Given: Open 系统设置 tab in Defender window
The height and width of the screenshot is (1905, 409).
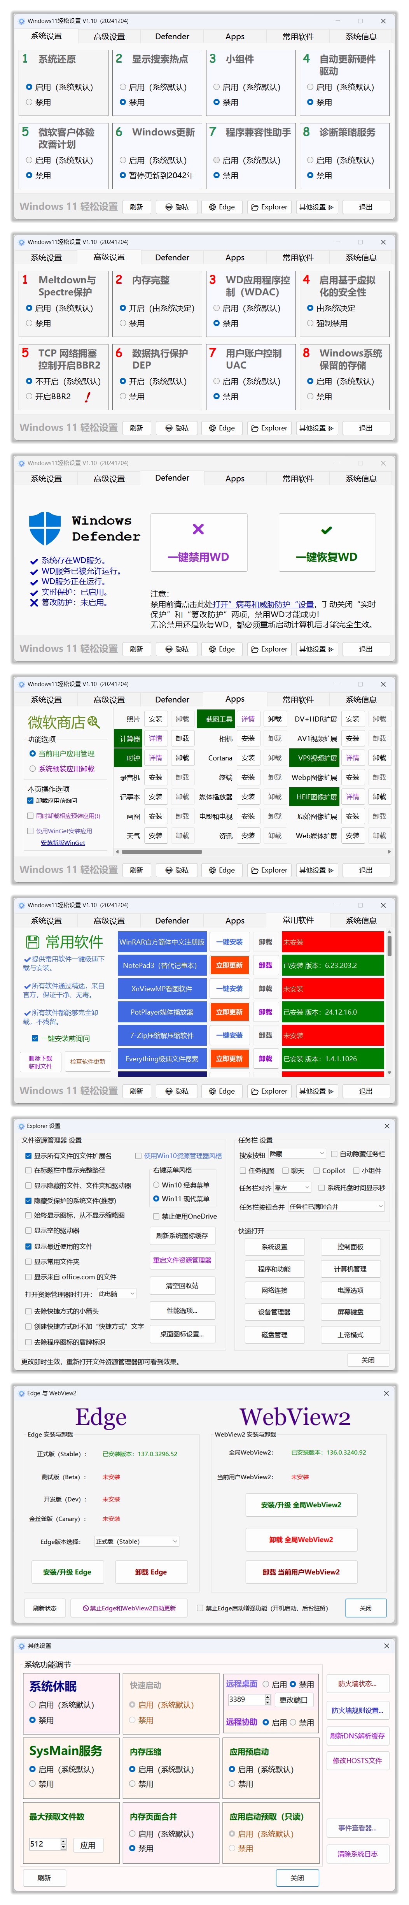Looking at the screenshot, I should click(x=47, y=478).
